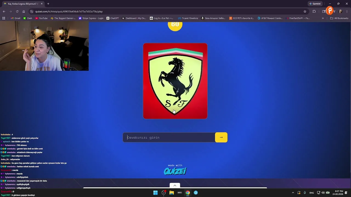The image size is (351, 197).
Task: Open ECE PET's favorite it... bookmark
Action: click(x=242, y=18)
